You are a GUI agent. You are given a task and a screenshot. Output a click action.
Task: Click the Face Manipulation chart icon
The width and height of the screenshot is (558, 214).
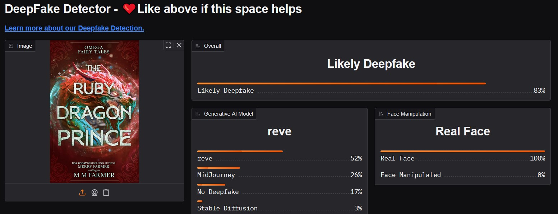pos(381,114)
